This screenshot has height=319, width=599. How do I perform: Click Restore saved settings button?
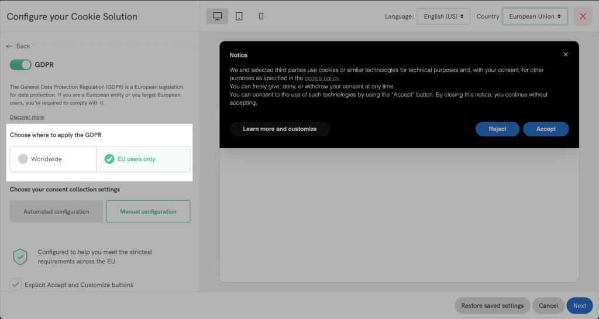[492, 306]
